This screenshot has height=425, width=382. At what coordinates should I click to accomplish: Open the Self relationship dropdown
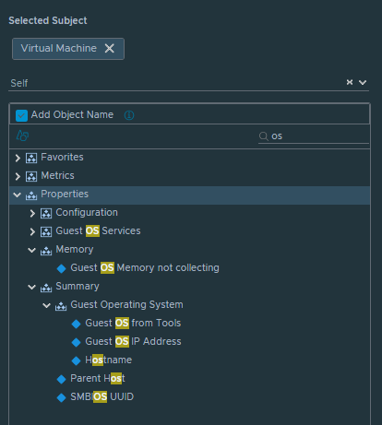tap(363, 82)
